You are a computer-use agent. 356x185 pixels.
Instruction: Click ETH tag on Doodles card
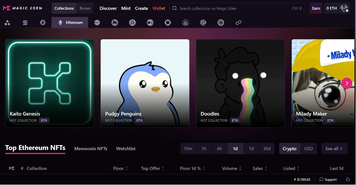(x=235, y=120)
